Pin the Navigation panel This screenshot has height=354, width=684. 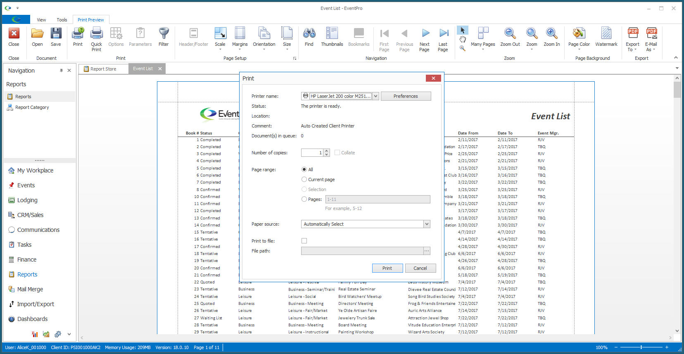coord(61,71)
